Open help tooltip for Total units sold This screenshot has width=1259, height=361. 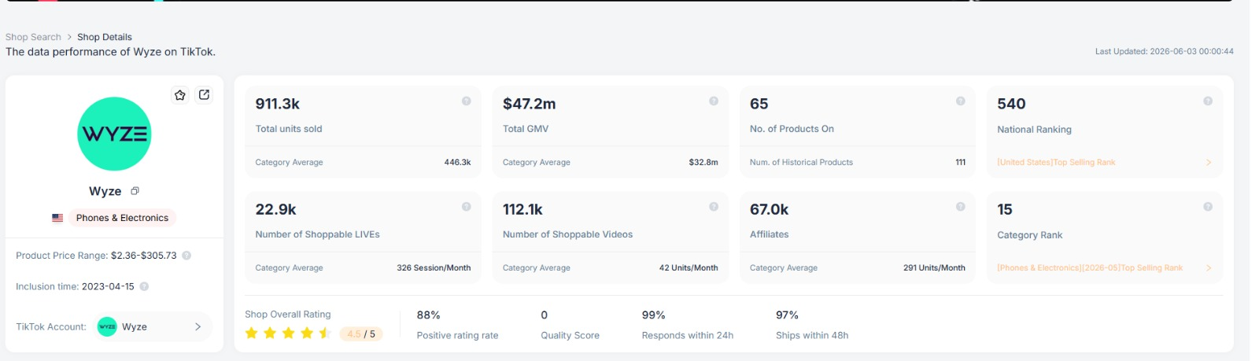[x=466, y=101]
